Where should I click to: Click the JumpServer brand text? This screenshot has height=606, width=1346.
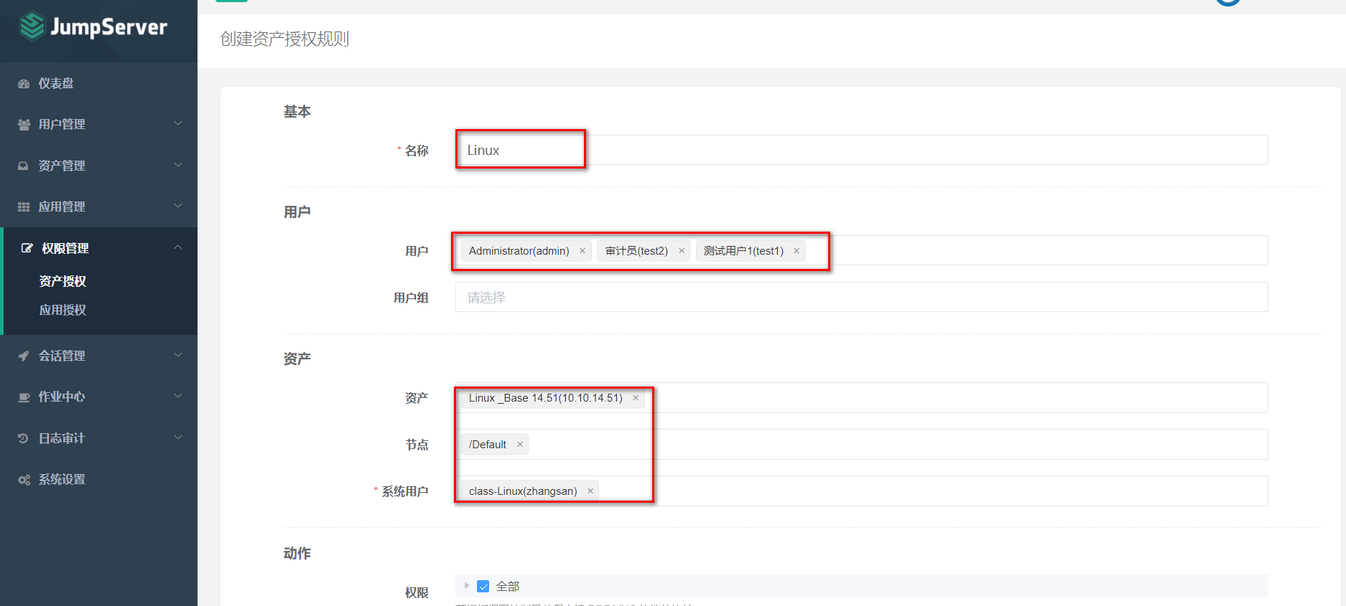click(x=109, y=27)
